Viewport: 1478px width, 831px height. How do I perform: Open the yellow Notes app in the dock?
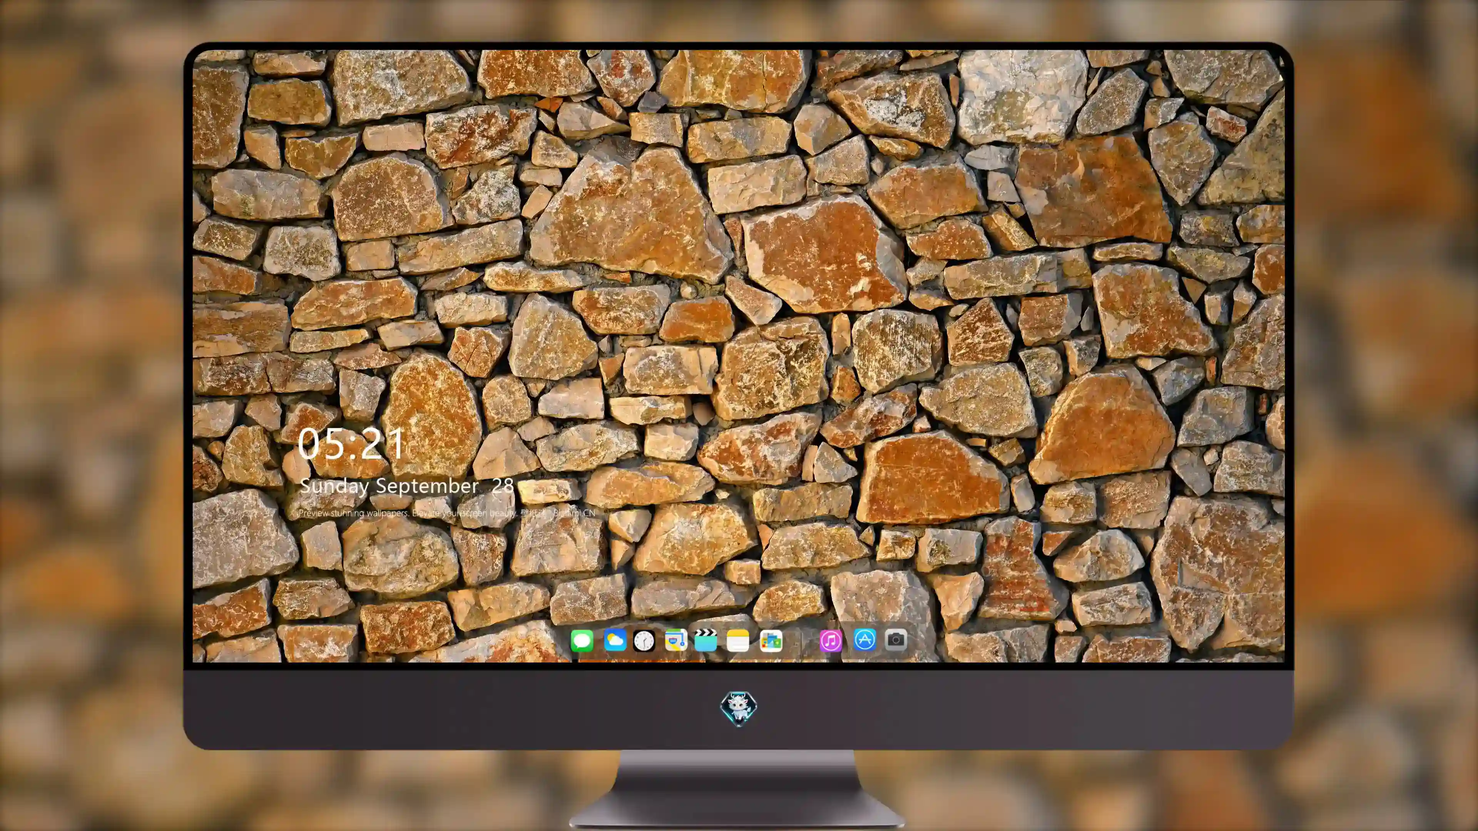click(x=738, y=640)
